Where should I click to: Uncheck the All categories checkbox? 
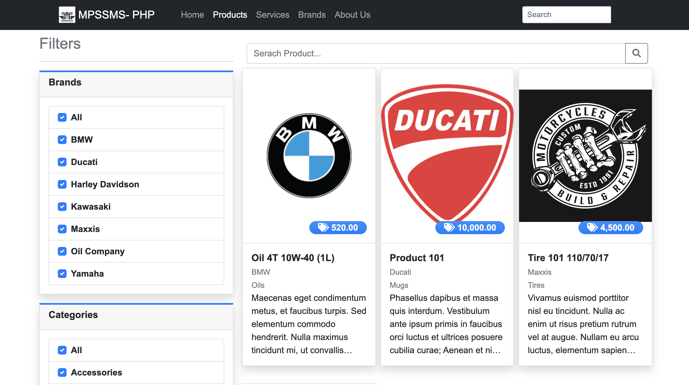[62, 350]
